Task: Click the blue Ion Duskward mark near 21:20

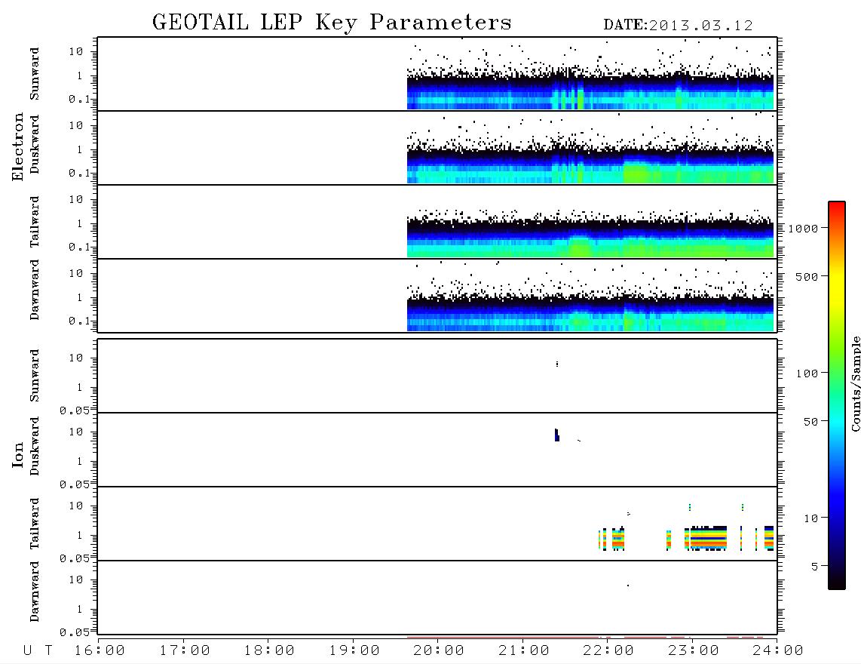Action: [x=557, y=435]
